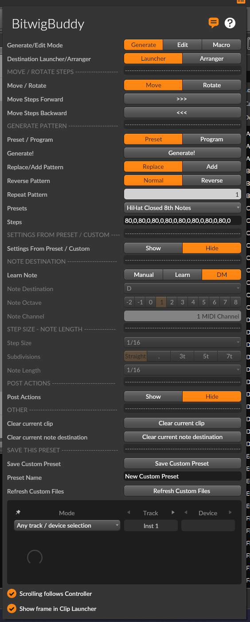Viewport: 250px width, 622px height.
Task: Show Settings From Preset / Custom
Action: [153, 248]
